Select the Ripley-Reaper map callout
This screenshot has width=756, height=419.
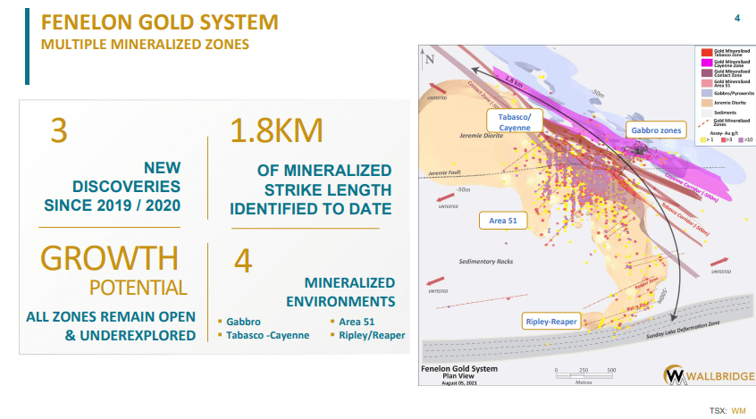click(551, 321)
